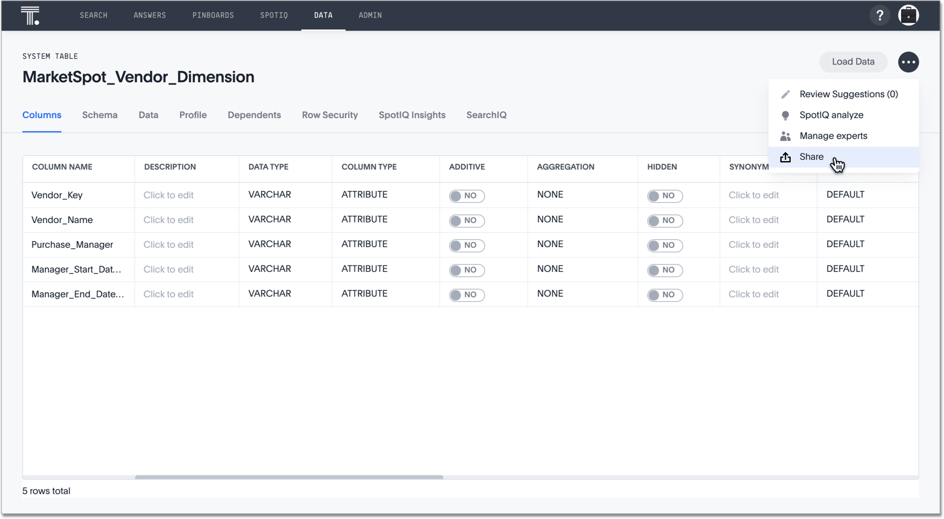Click the Share upload icon
944x519 pixels.
tap(786, 157)
